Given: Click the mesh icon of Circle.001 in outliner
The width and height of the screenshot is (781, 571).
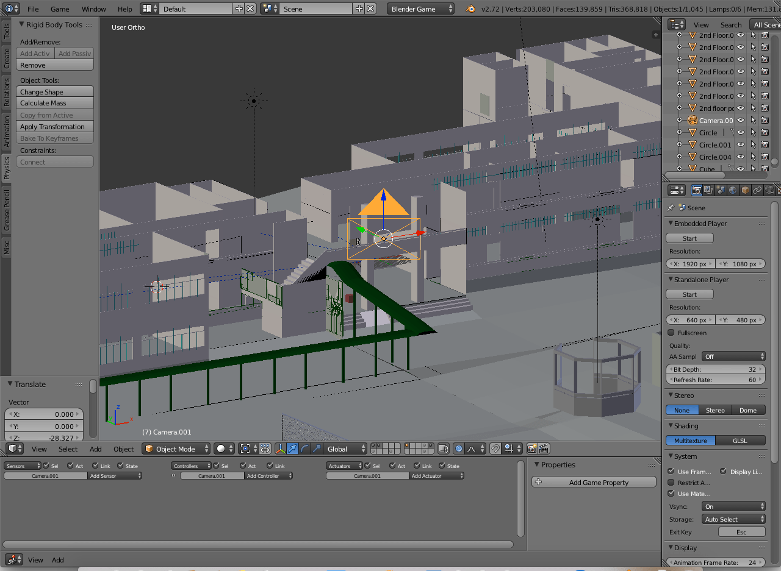Looking at the screenshot, I should click(x=693, y=145).
